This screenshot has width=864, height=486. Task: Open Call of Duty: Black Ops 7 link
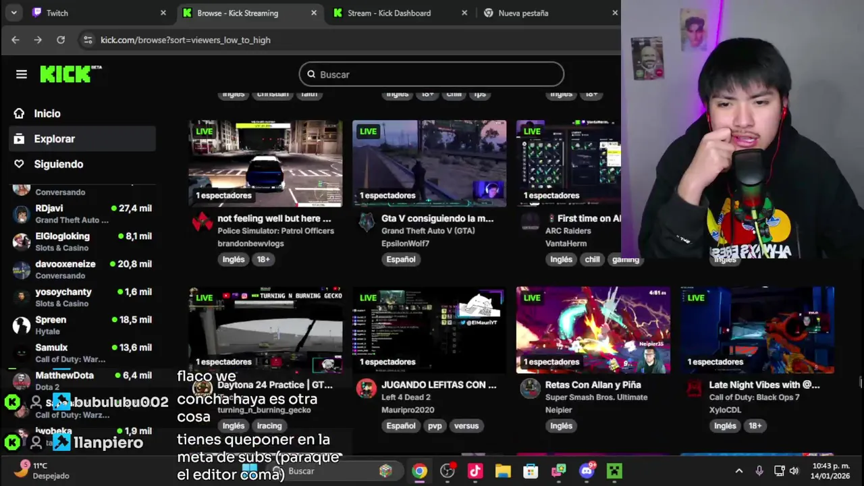(x=754, y=397)
